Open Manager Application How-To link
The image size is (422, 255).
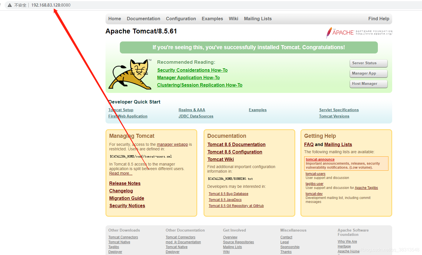pos(188,78)
